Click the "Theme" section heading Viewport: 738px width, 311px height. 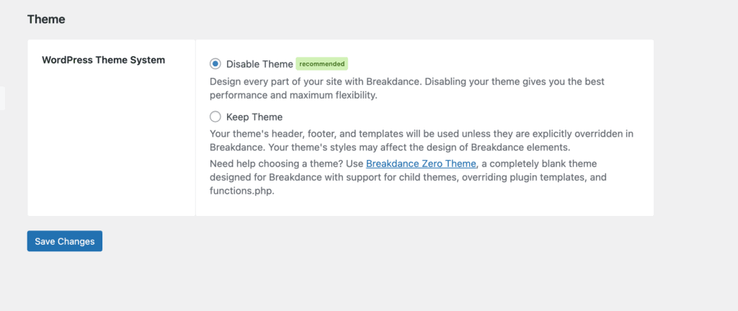coord(46,19)
